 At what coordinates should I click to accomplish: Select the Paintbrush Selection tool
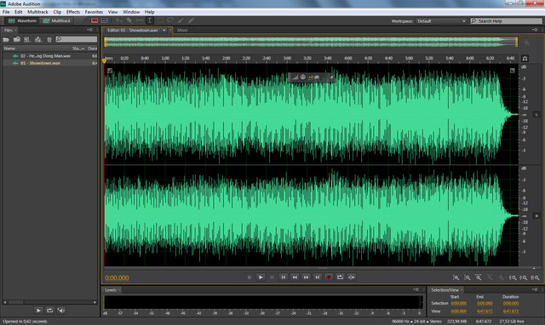pos(181,20)
